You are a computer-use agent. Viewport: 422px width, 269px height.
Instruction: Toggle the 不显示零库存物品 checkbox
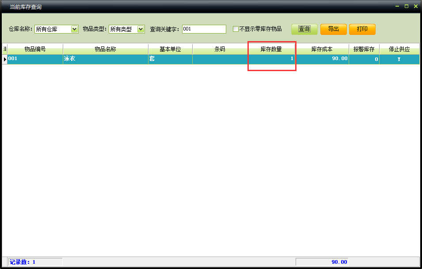[236, 29]
